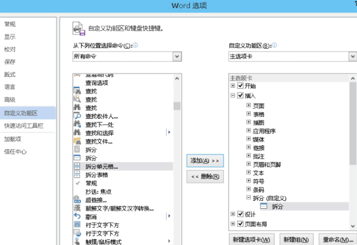Screen dimensions: 357x245
Task: Click the 拆分表格 command icon
Action: (x=78, y=175)
